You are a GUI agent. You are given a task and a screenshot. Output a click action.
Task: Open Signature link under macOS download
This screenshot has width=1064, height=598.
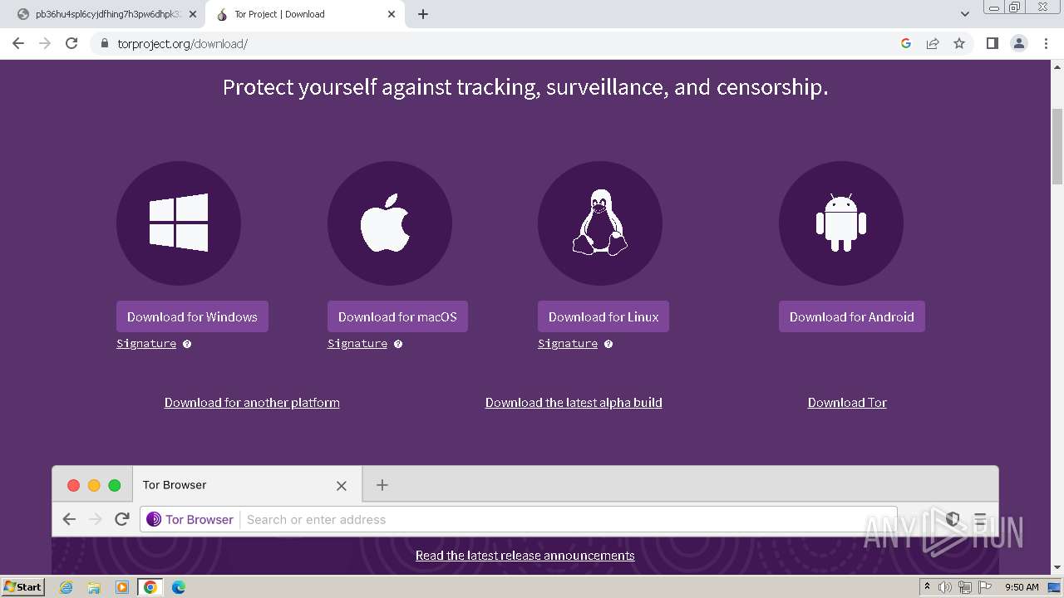[x=357, y=344]
